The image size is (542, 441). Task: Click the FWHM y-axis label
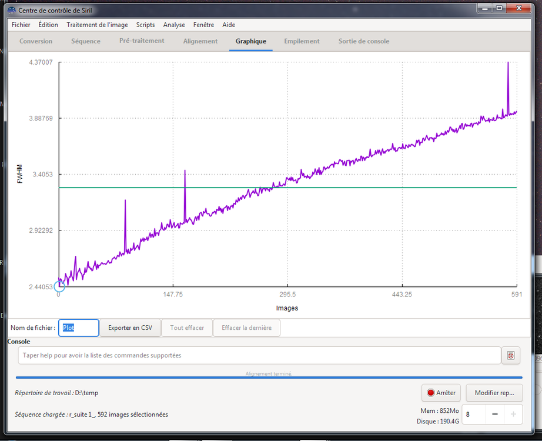pyautogui.click(x=20, y=174)
